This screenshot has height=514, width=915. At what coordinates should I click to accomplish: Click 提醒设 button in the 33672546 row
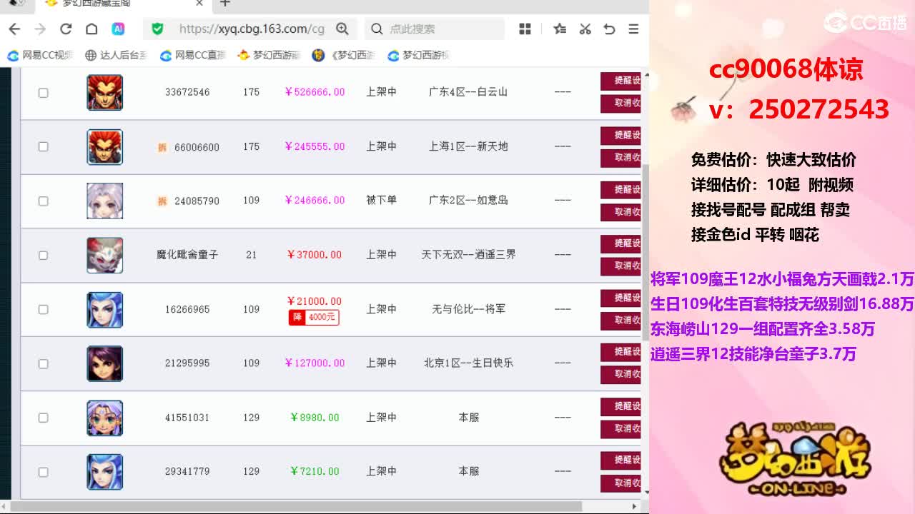[620, 81]
